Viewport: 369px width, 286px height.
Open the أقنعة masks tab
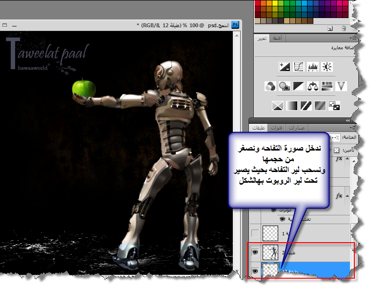[280, 39]
